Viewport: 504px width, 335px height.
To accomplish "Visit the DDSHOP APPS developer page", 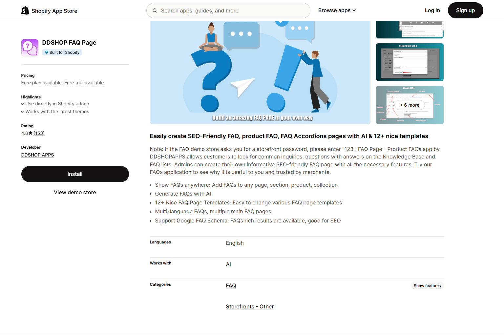I will click(x=37, y=155).
